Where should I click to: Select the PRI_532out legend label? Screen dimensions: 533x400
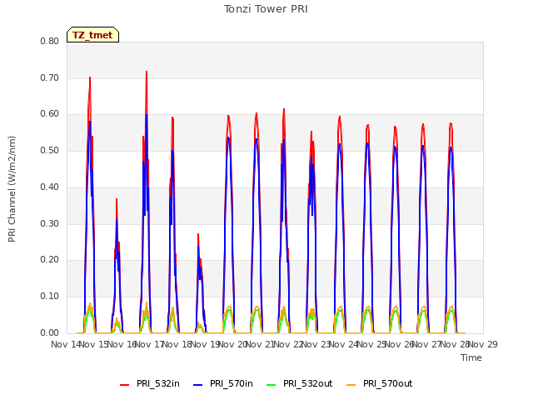(308, 383)
